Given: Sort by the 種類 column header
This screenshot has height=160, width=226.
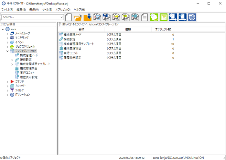Looking at the screenshot, I should [x=128, y=29].
